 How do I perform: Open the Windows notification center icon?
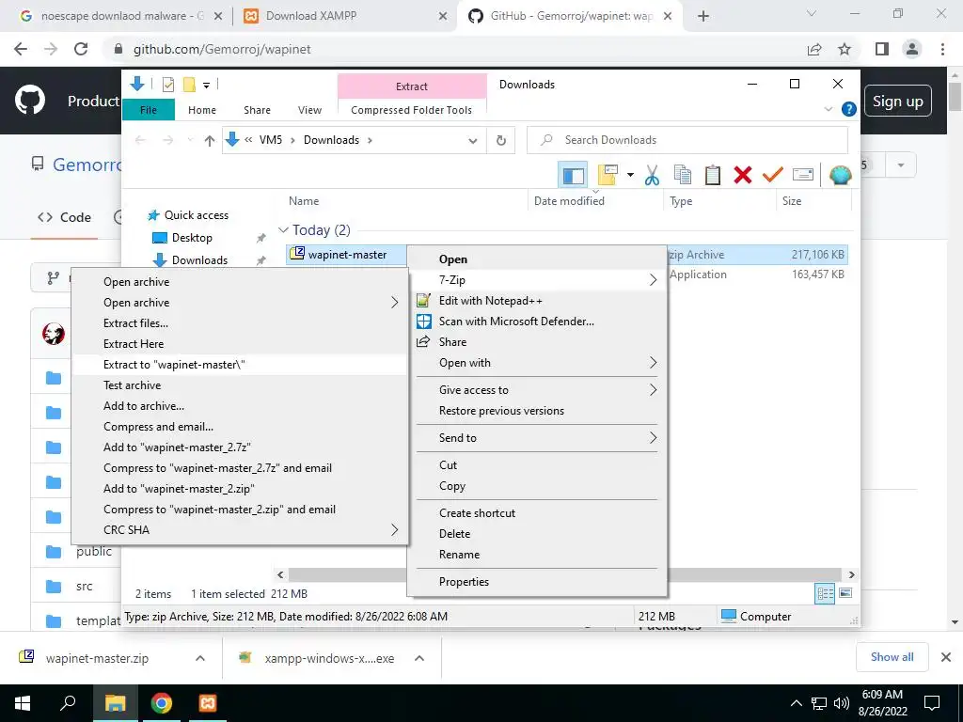pos(932,703)
